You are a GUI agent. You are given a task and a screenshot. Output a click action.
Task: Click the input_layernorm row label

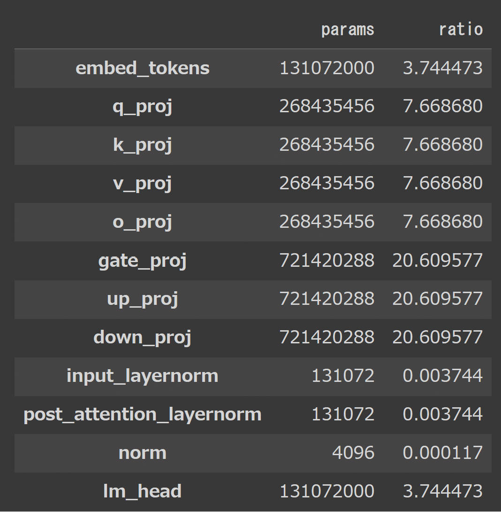[x=143, y=376]
